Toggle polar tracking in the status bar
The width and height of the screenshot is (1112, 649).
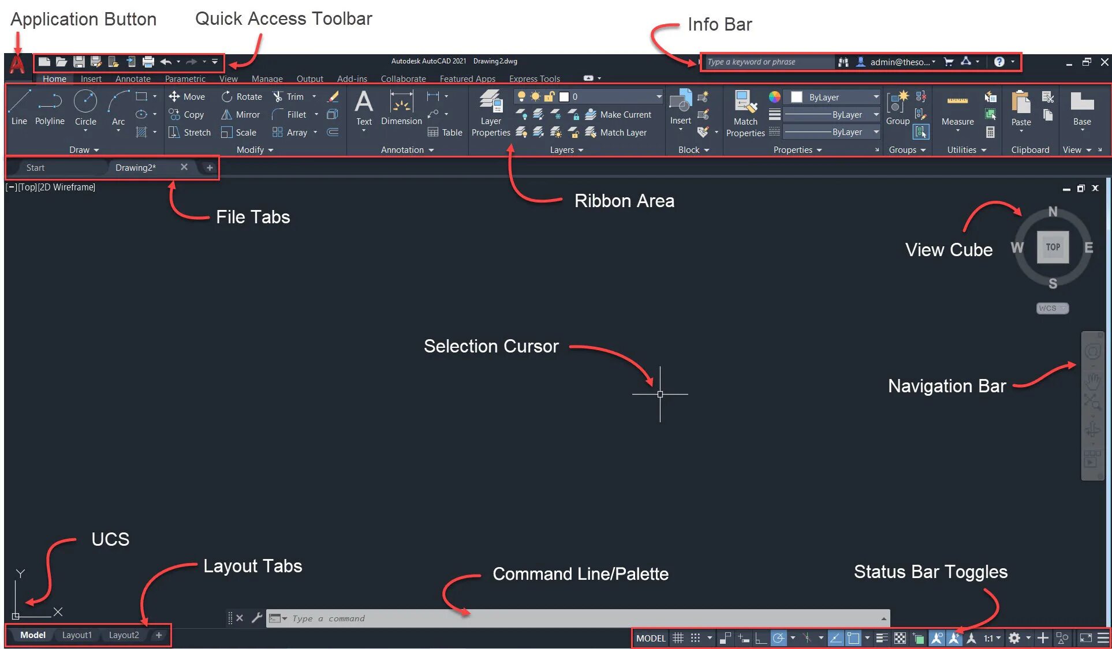[778, 638]
